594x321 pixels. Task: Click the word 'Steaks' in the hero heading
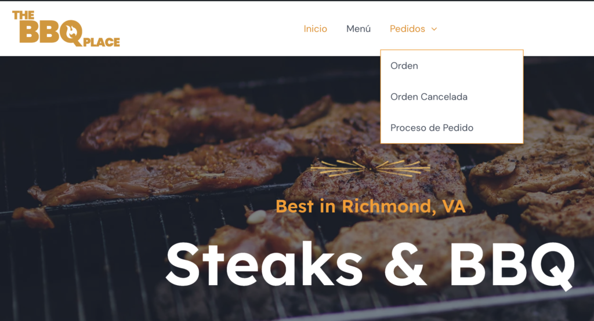(264, 264)
